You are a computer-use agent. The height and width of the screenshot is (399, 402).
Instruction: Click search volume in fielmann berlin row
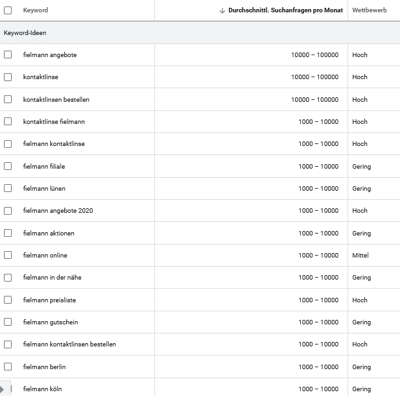[x=318, y=367]
